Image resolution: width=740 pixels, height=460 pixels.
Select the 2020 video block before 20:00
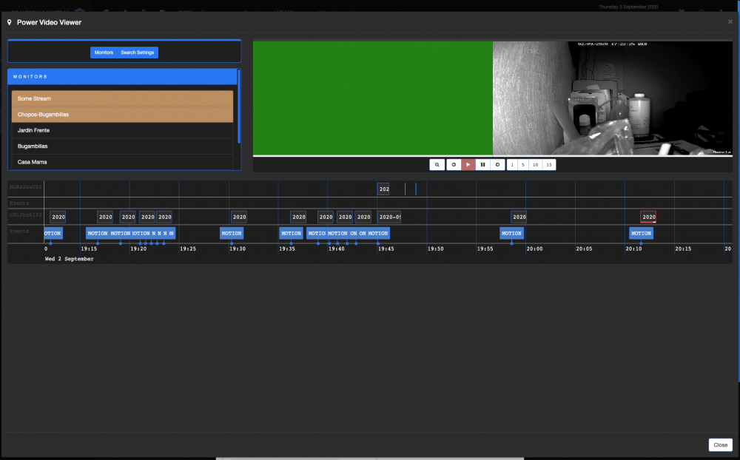519,217
